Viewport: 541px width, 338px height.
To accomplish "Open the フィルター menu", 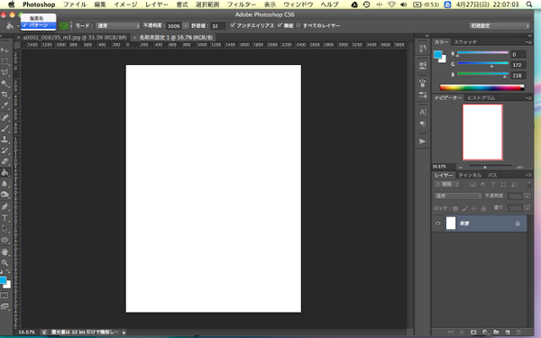I will pos(242,5).
